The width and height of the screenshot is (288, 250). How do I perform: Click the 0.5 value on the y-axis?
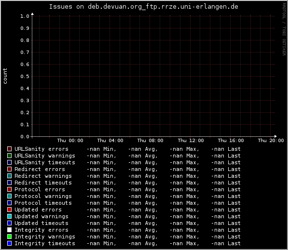point(25,76)
